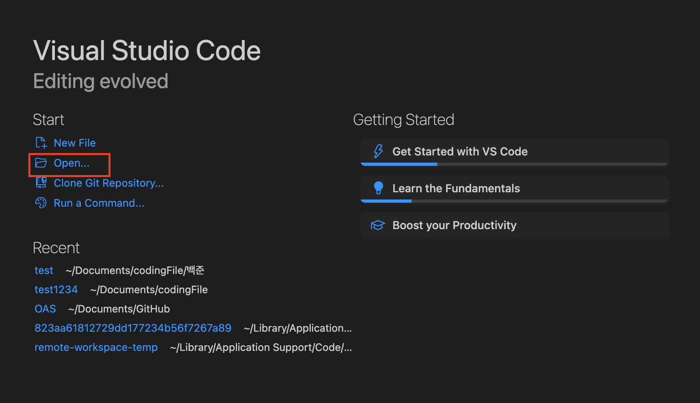The image size is (700, 403).
Task: Open Boost your Productivity walkthrough
Action: tap(514, 225)
